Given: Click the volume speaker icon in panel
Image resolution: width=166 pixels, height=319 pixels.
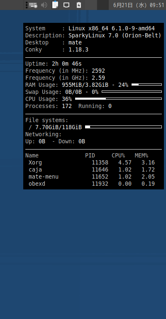Looking at the screenshot, I should (x=44, y=5).
